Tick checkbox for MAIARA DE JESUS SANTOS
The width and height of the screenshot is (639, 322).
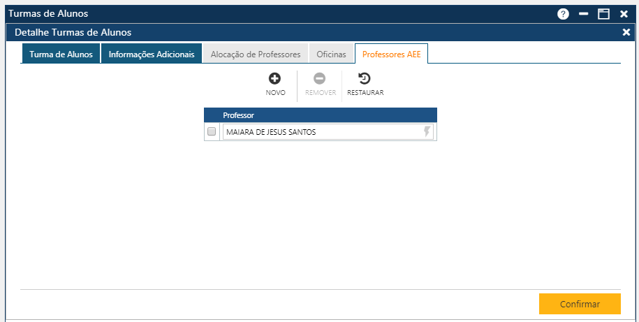(x=212, y=131)
